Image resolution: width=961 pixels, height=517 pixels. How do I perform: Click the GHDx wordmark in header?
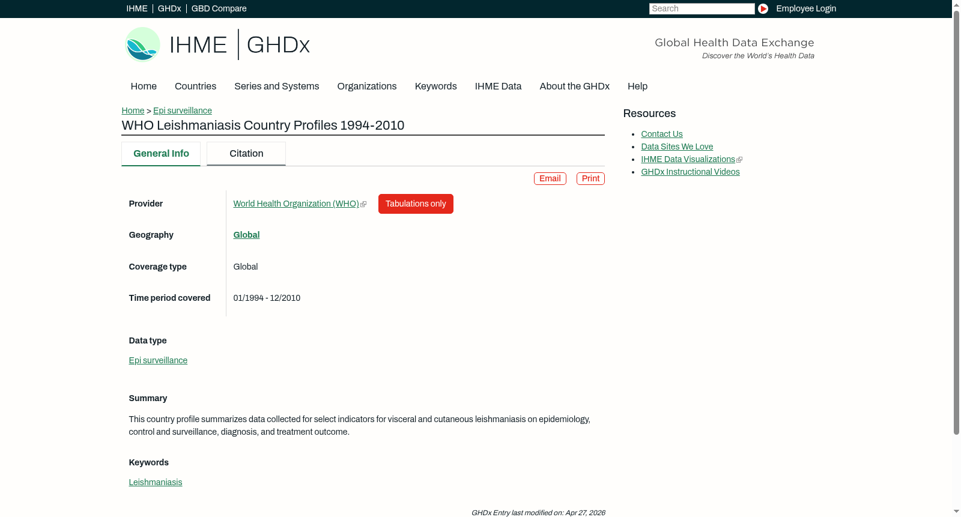tap(278, 45)
